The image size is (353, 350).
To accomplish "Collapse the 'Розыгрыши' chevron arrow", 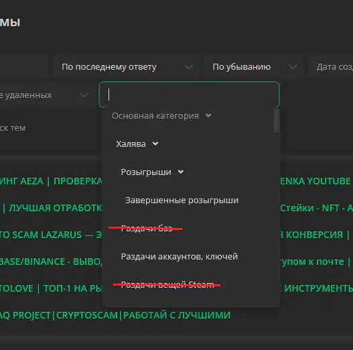I will click(181, 172).
